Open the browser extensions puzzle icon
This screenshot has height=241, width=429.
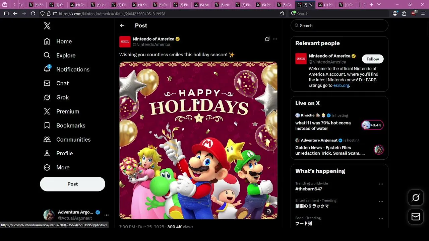coord(404,14)
